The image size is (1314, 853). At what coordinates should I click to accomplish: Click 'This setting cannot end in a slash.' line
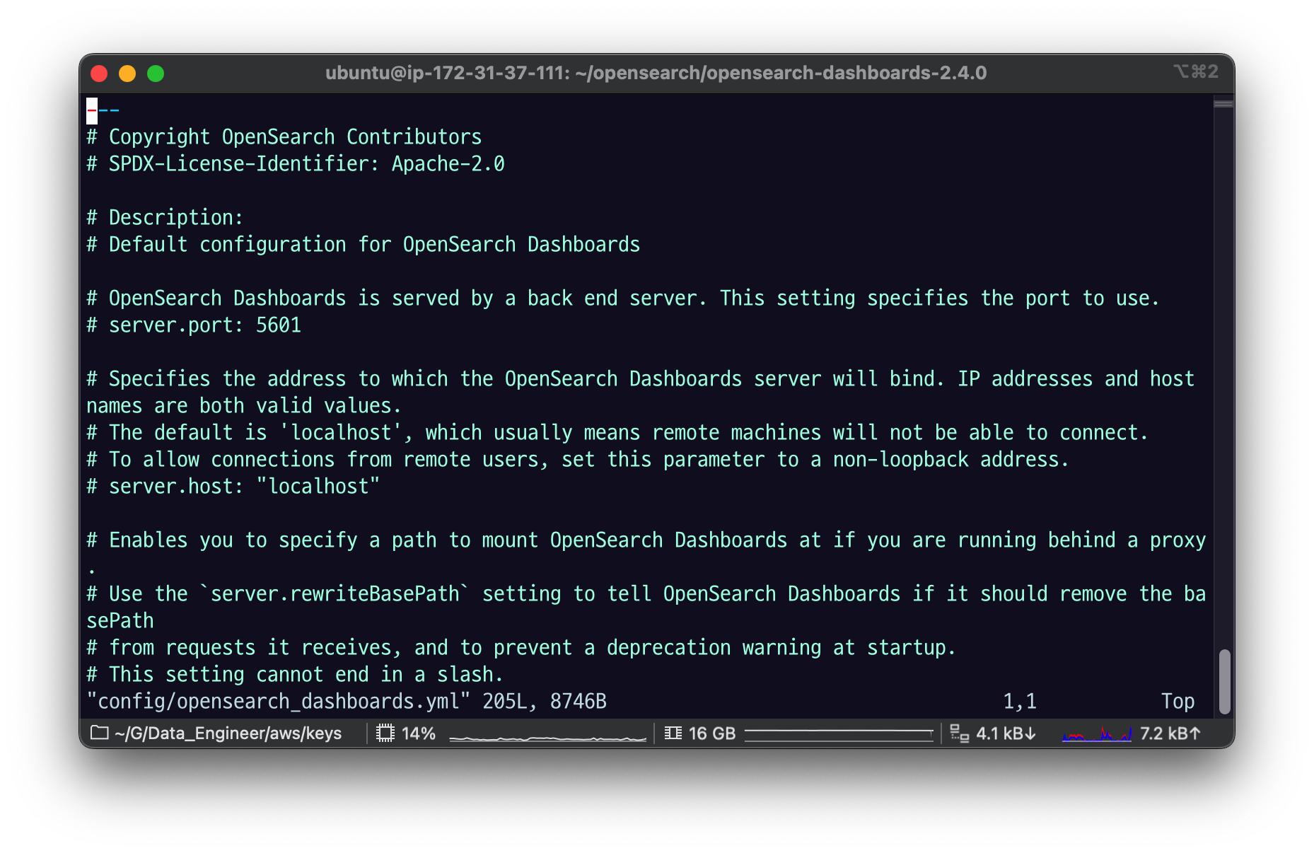coord(295,674)
